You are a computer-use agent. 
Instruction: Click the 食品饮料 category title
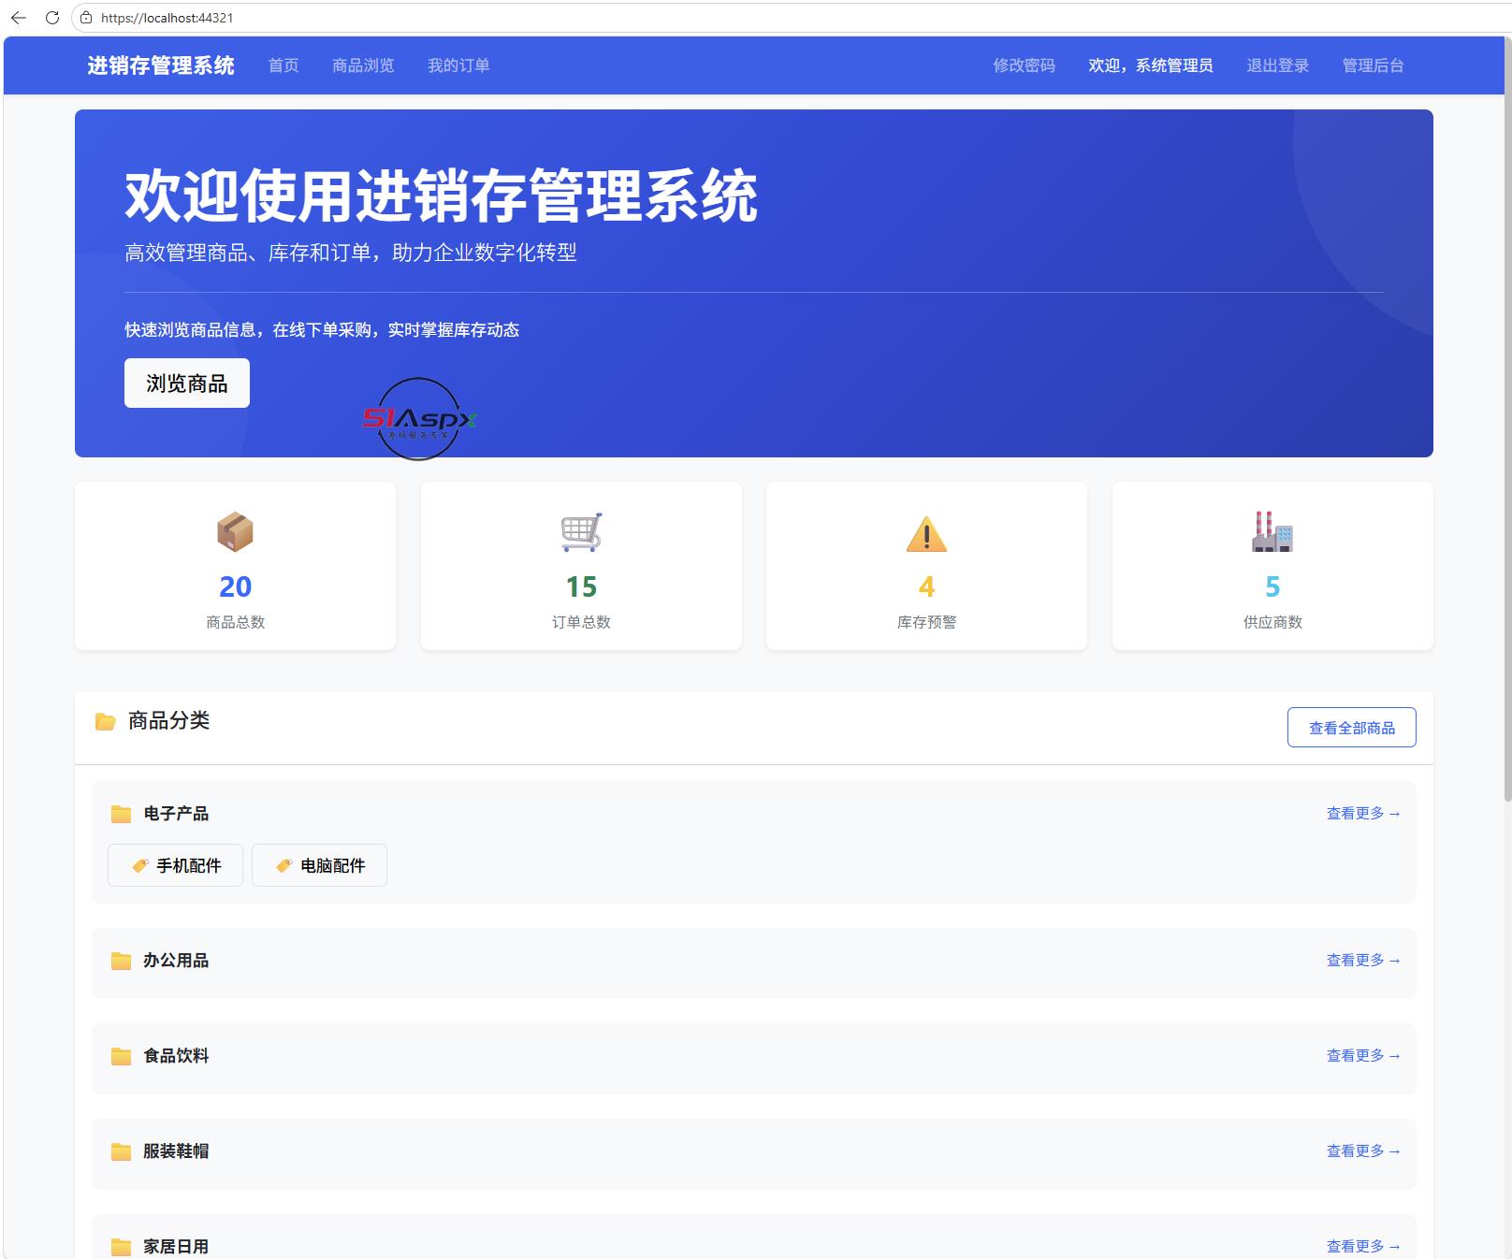176,1056
